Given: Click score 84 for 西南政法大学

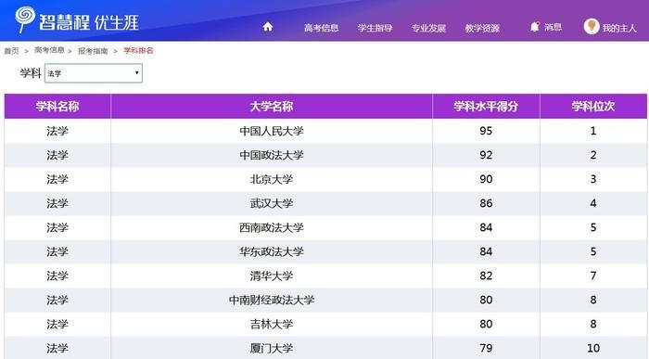Looking at the screenshot, I should click(486, 227).
